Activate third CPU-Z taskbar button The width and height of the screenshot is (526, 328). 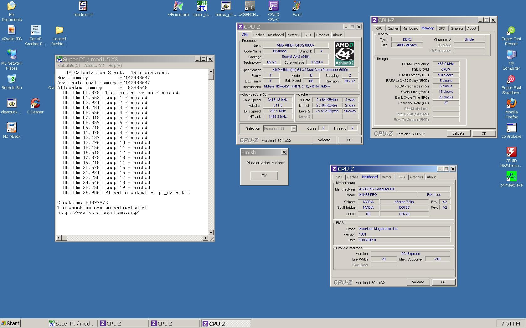(226, 324)
